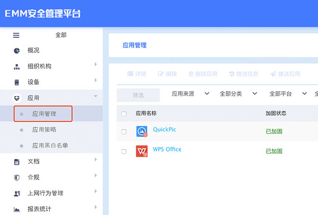The image size is (318, 215).
Task: Click the 推送应用 toolbar button
Action: click(285, 74)
